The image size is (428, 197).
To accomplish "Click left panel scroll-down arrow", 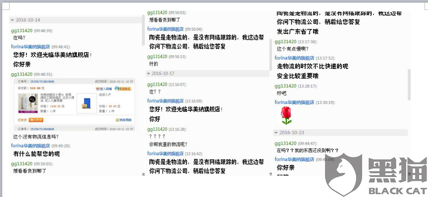I will pos(143,174).
